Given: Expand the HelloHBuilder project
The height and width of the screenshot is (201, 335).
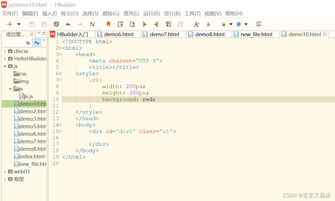Looking at the screenshot, I should [5, 59].
